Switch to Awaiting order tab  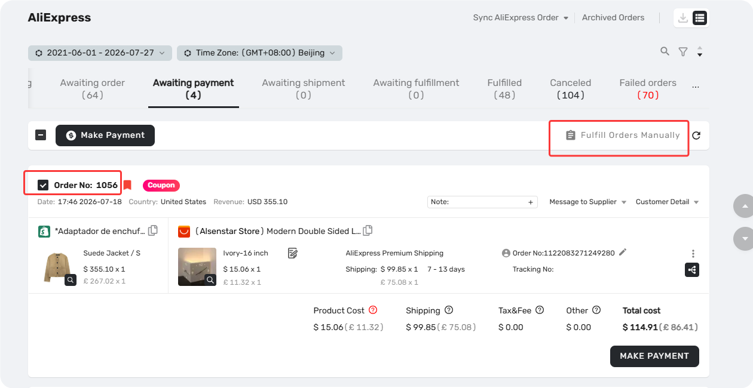(93, 89)
